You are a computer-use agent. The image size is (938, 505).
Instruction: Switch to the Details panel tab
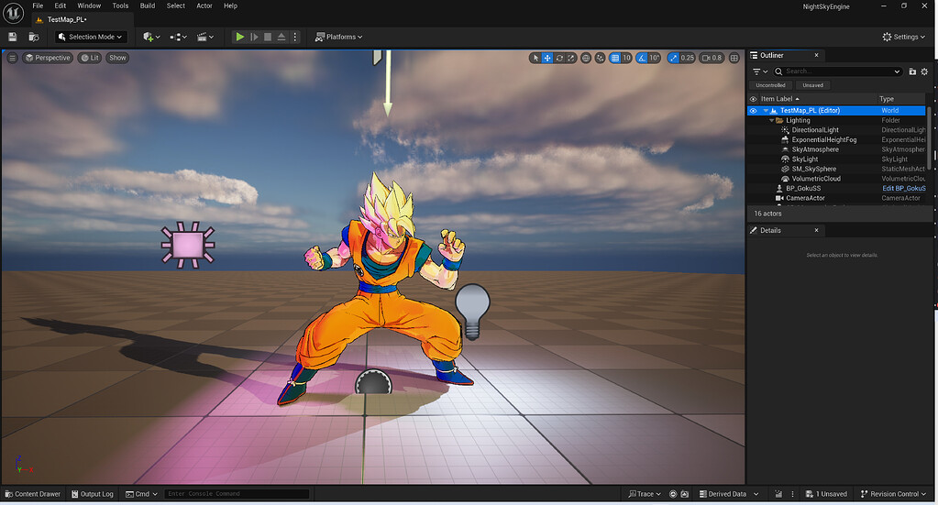[770, 231]
